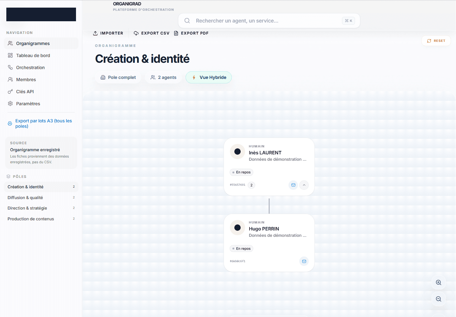Viewport: 456px width, 317px height.
Task: Click the Reset button
Action: [x=436, y=41]
